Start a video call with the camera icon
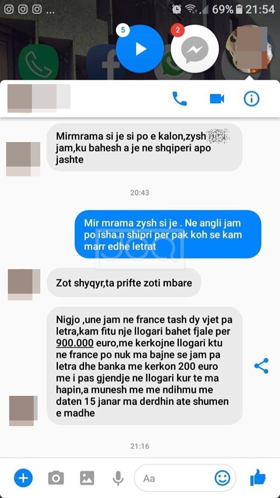This screenshot has width=280, height=498. click(x=217, y=99)
